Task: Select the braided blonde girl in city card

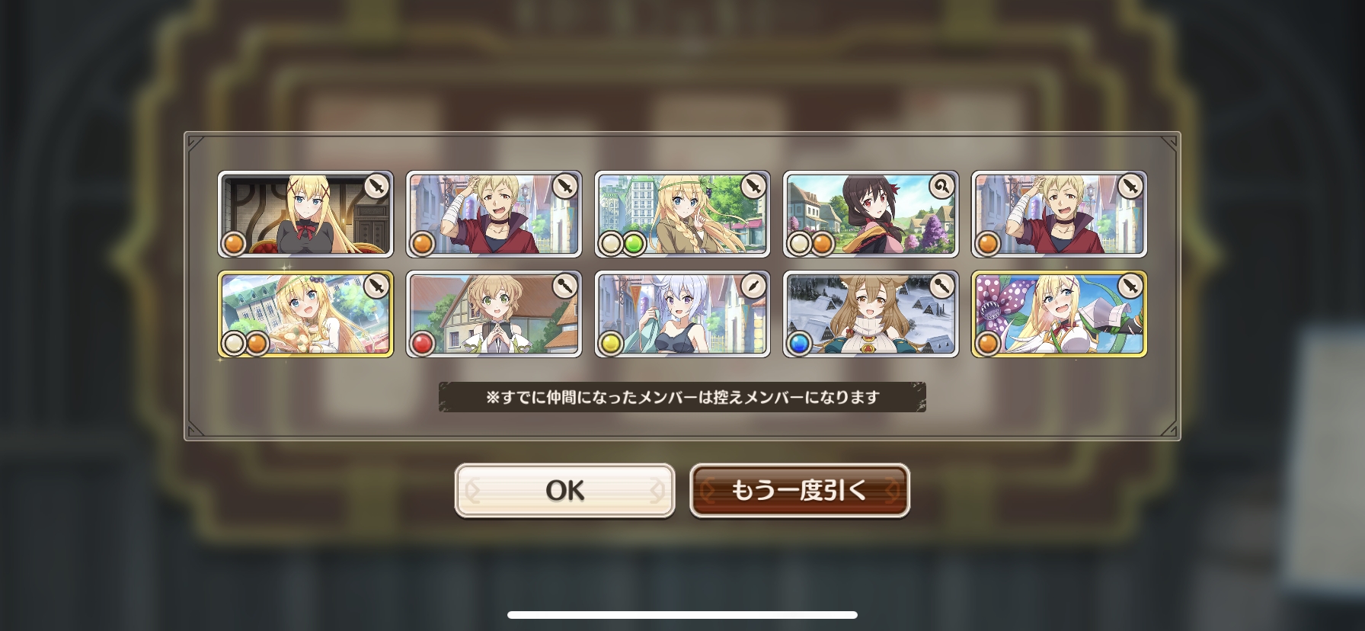Action: pos(682,214)
